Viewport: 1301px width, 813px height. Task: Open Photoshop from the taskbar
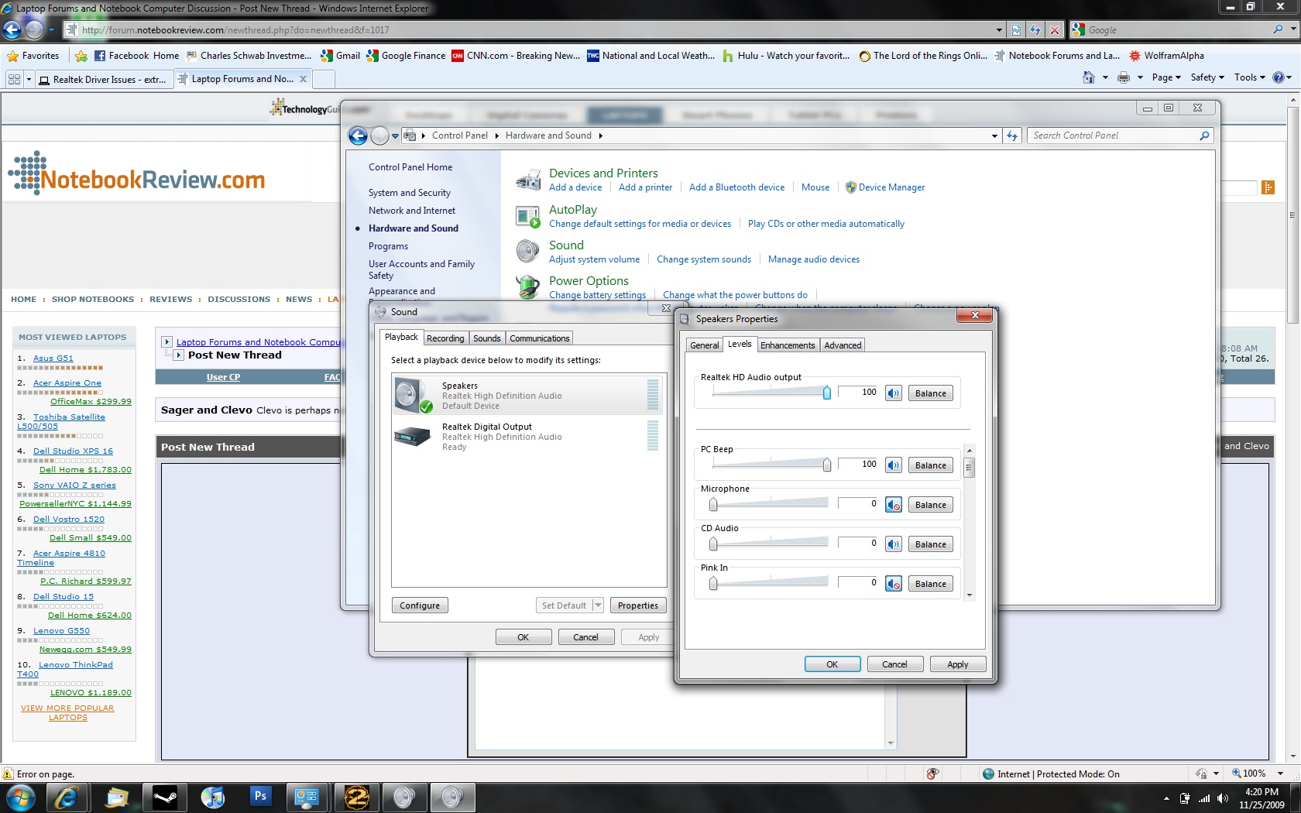(260, 798)
